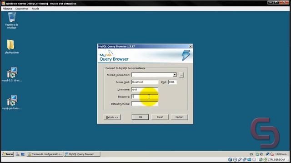Click the VirtualBox USB status icon
Image resolution: width=291 pixels, height=163 pixels.
[240, 159]
